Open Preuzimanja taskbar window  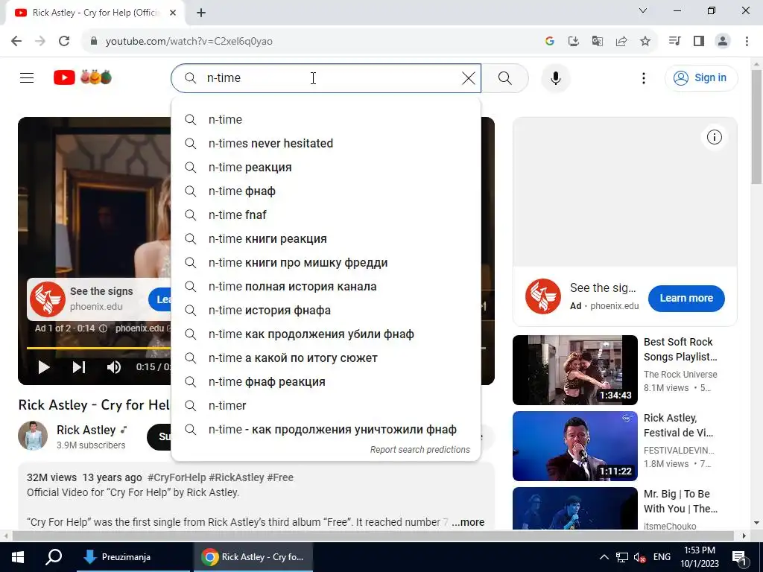(x=133, y=557)
